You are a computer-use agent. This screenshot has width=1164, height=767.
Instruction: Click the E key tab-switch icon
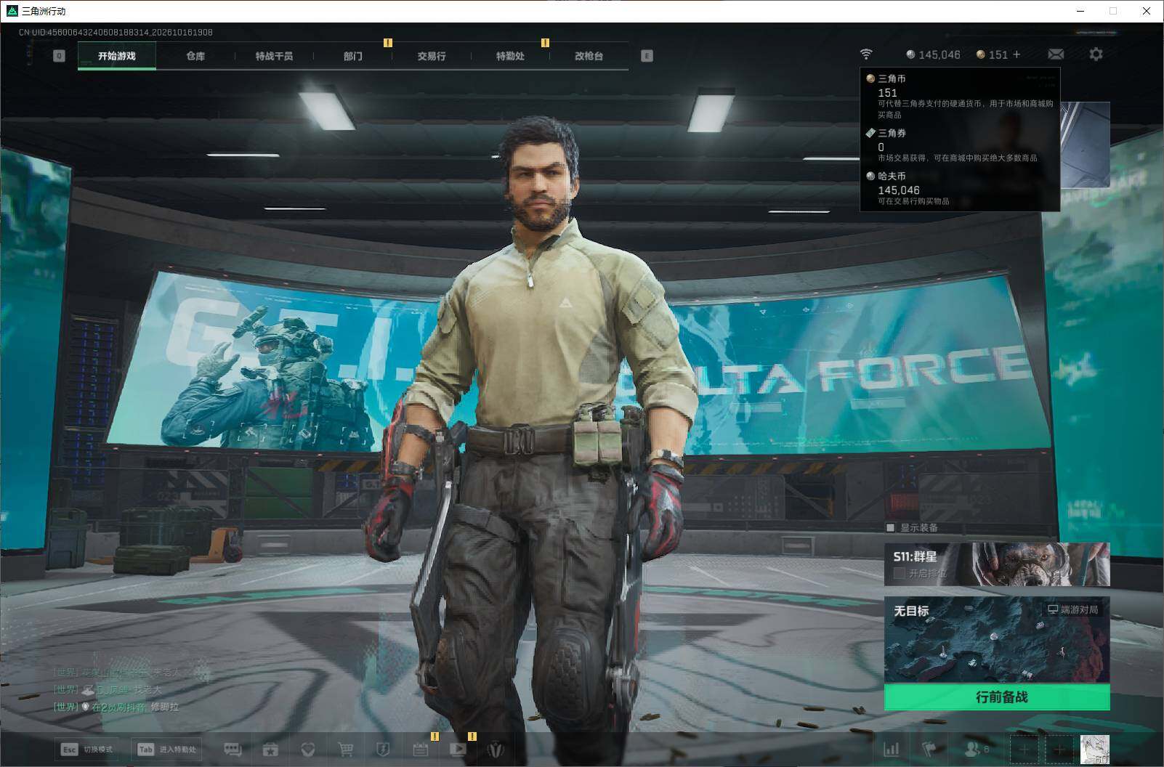647,56
